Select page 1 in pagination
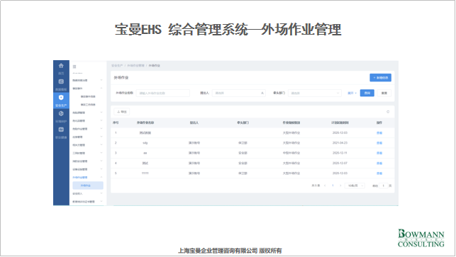 pyautogui.click(x=333, y=185)
